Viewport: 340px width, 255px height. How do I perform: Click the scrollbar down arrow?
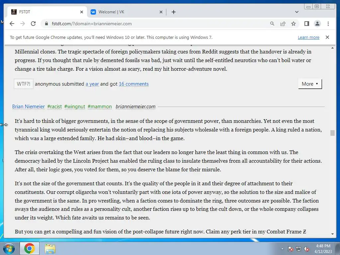click(x=332, y=234)
